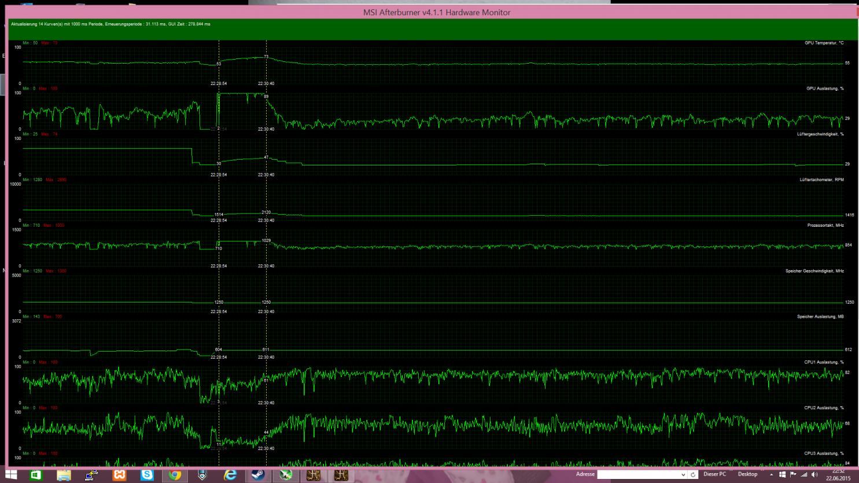Click the 'Prozessortakt, MHz' graph label
Viewport: 859px width, 483px height.
pyautogui.click(x=825, y=226)
